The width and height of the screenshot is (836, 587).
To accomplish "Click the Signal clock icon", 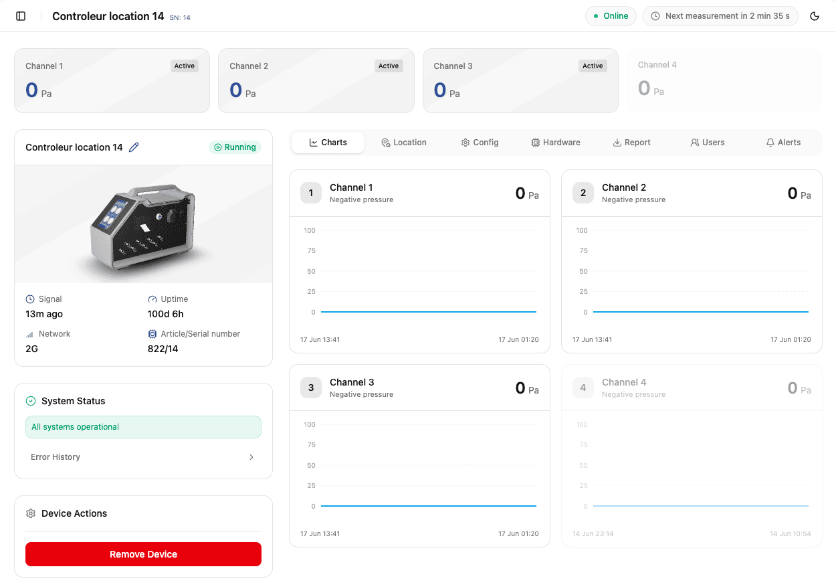I will [x=30, y=299].
